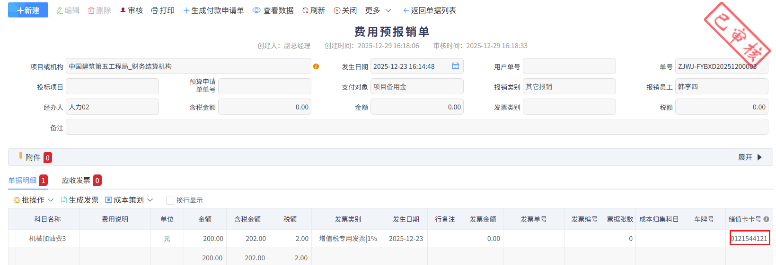The width and height of the screenshot is (776, 265).
Task: Click the 生成发票 button
Action: tap(80, 200)
